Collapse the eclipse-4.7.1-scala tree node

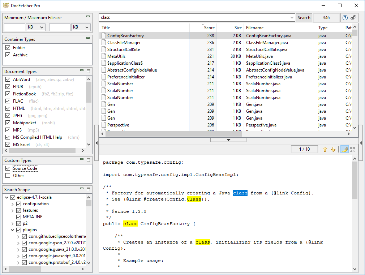tap(7, 197)
